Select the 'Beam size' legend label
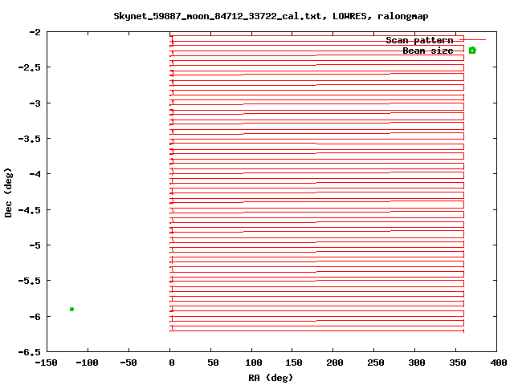Screen dimensions: 514x385 point(428,51)
